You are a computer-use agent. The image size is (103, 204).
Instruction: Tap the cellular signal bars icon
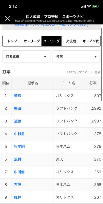pyautogui.click(x=83, y=6)
